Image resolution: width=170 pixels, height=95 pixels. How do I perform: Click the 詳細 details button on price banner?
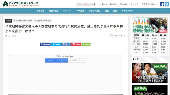pos(163,31)
